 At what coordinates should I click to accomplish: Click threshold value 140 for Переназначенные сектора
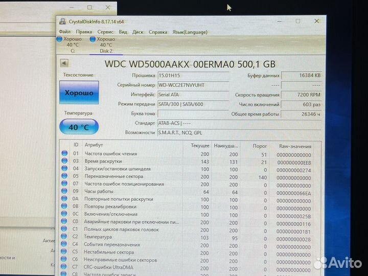click(x=263, y=178)
